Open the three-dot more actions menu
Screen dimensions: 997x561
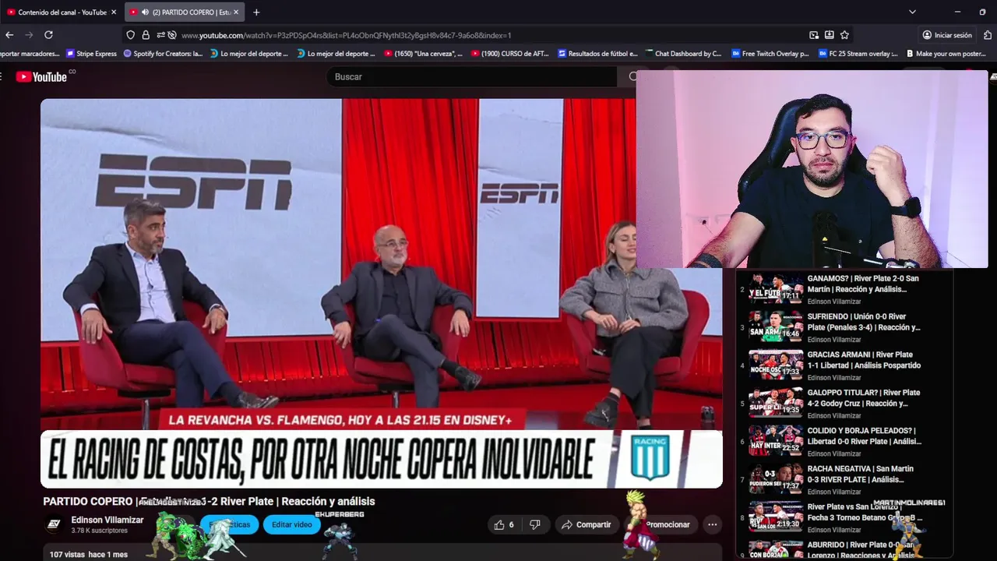click(x=712, y=524)
